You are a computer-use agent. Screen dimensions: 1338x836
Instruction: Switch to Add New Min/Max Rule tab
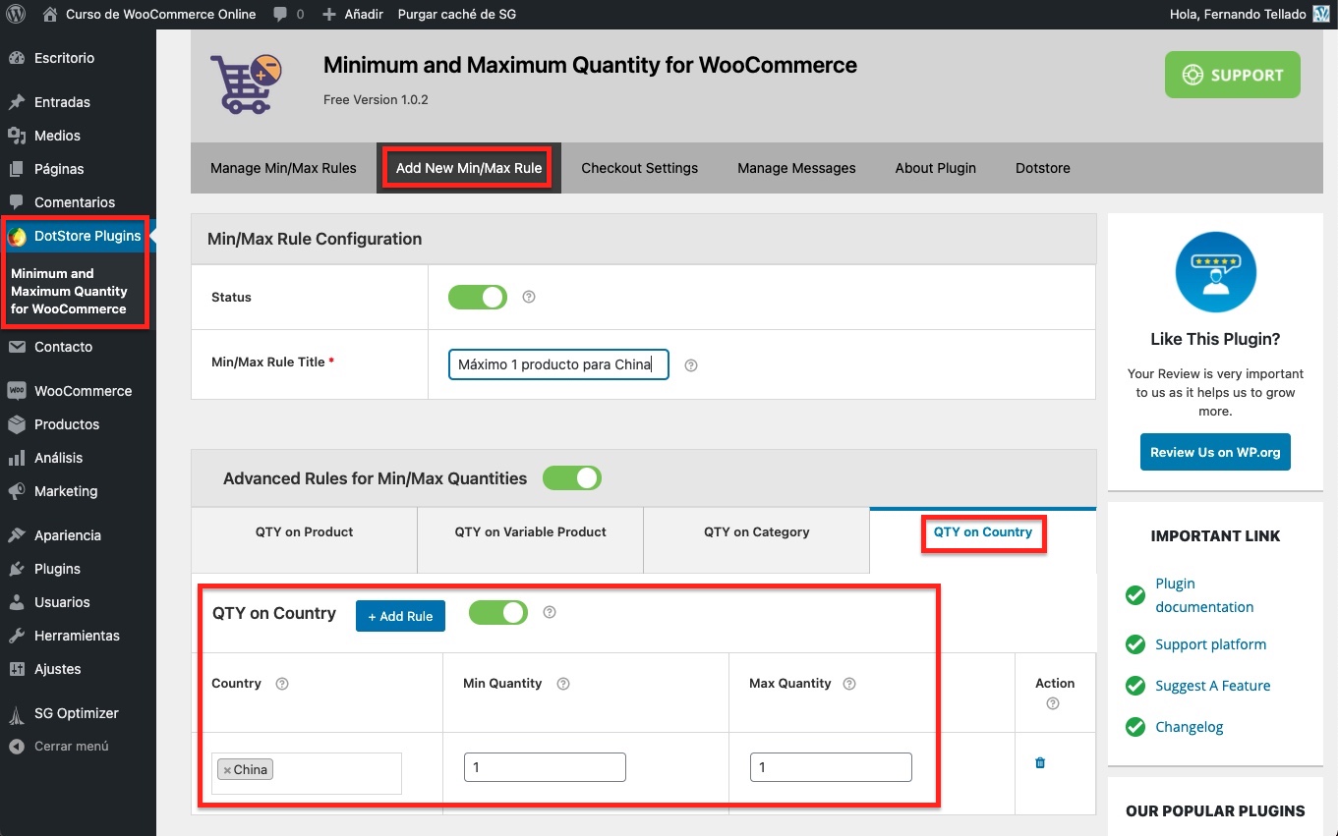469,168
